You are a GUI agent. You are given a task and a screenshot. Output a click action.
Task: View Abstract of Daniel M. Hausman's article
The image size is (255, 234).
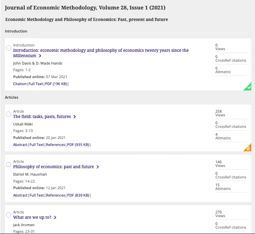(x=20, y=195)
